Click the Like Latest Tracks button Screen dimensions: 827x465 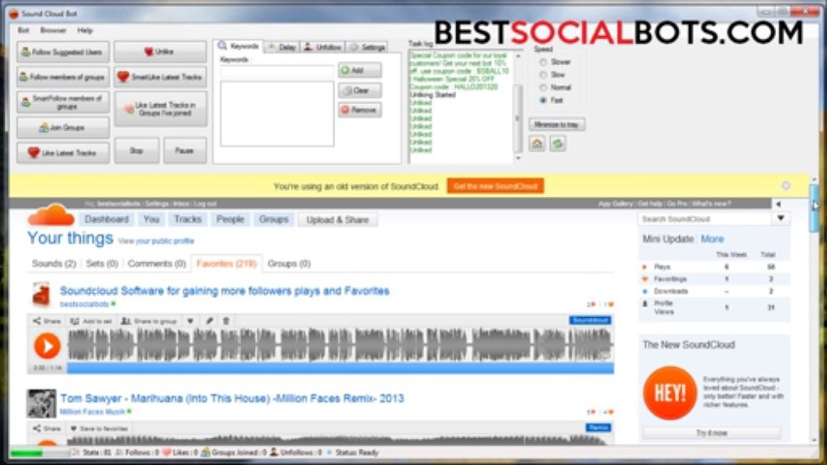[x=63, y=153]
